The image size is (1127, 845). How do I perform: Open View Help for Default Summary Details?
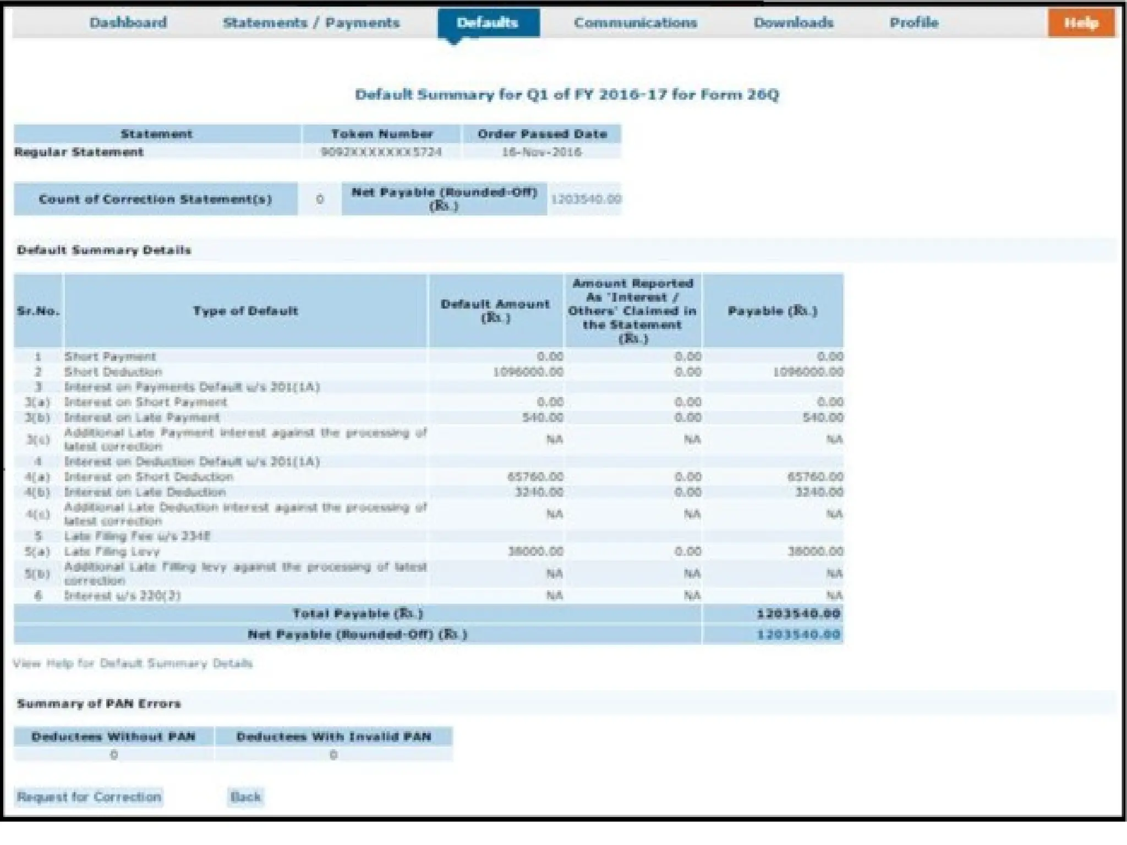(133, 663)
